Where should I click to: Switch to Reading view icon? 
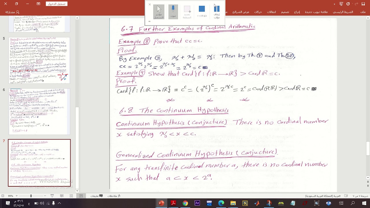[x=62, y=196]
